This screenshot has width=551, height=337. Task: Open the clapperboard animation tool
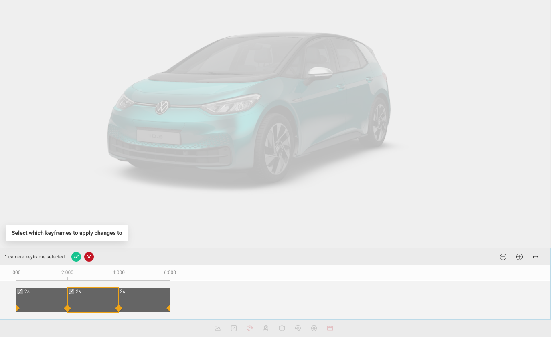(x=330, y=328)
